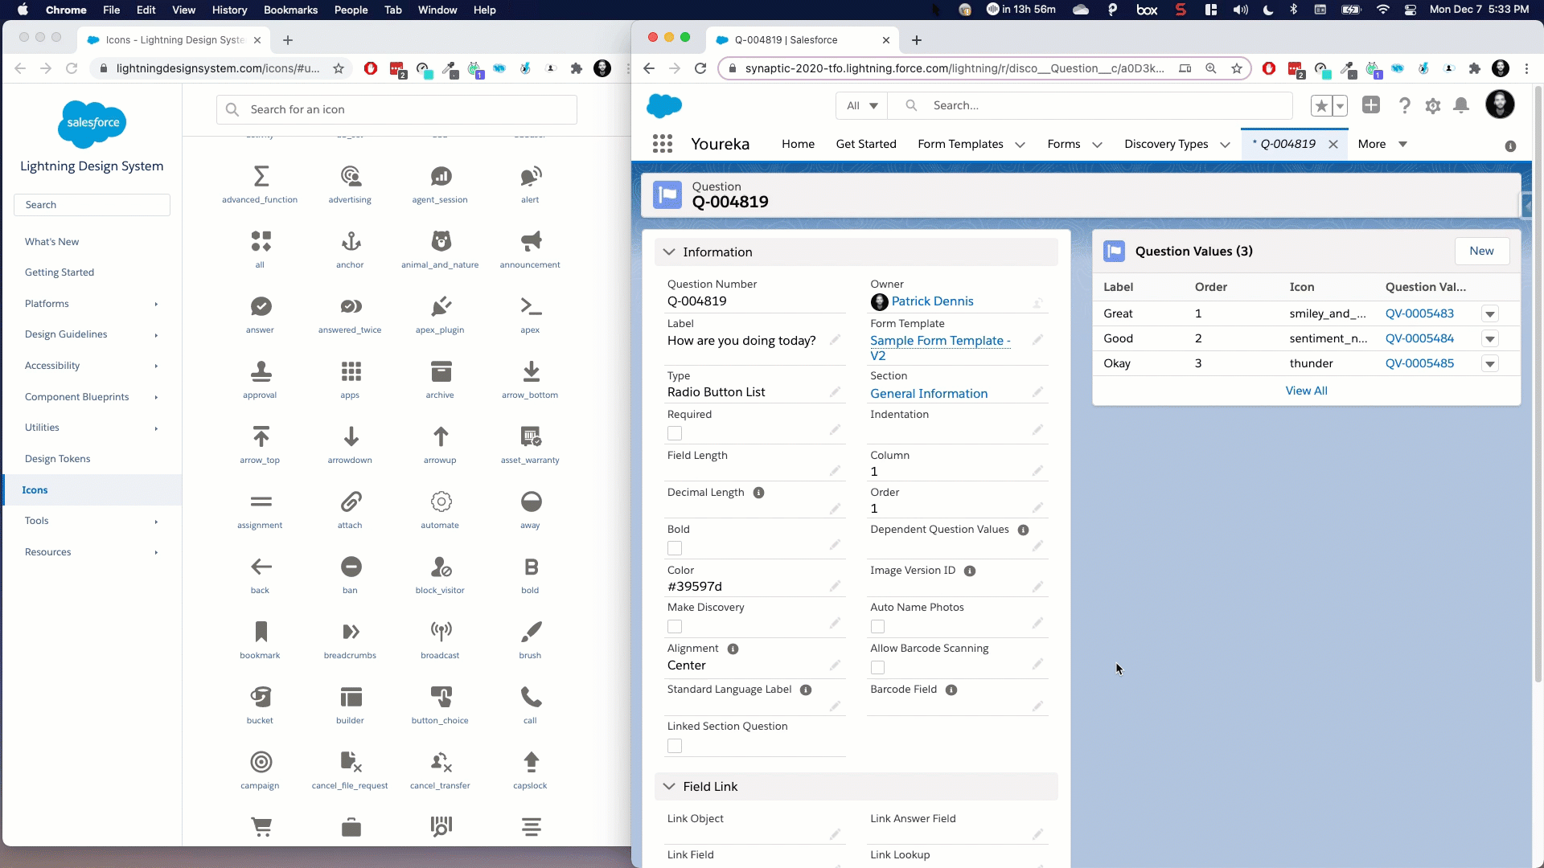Image resolution: width=1544 pixels, height=868 pixels.
Task: Open the Bookmarks menu in menu bar
Action: point(290,10)
